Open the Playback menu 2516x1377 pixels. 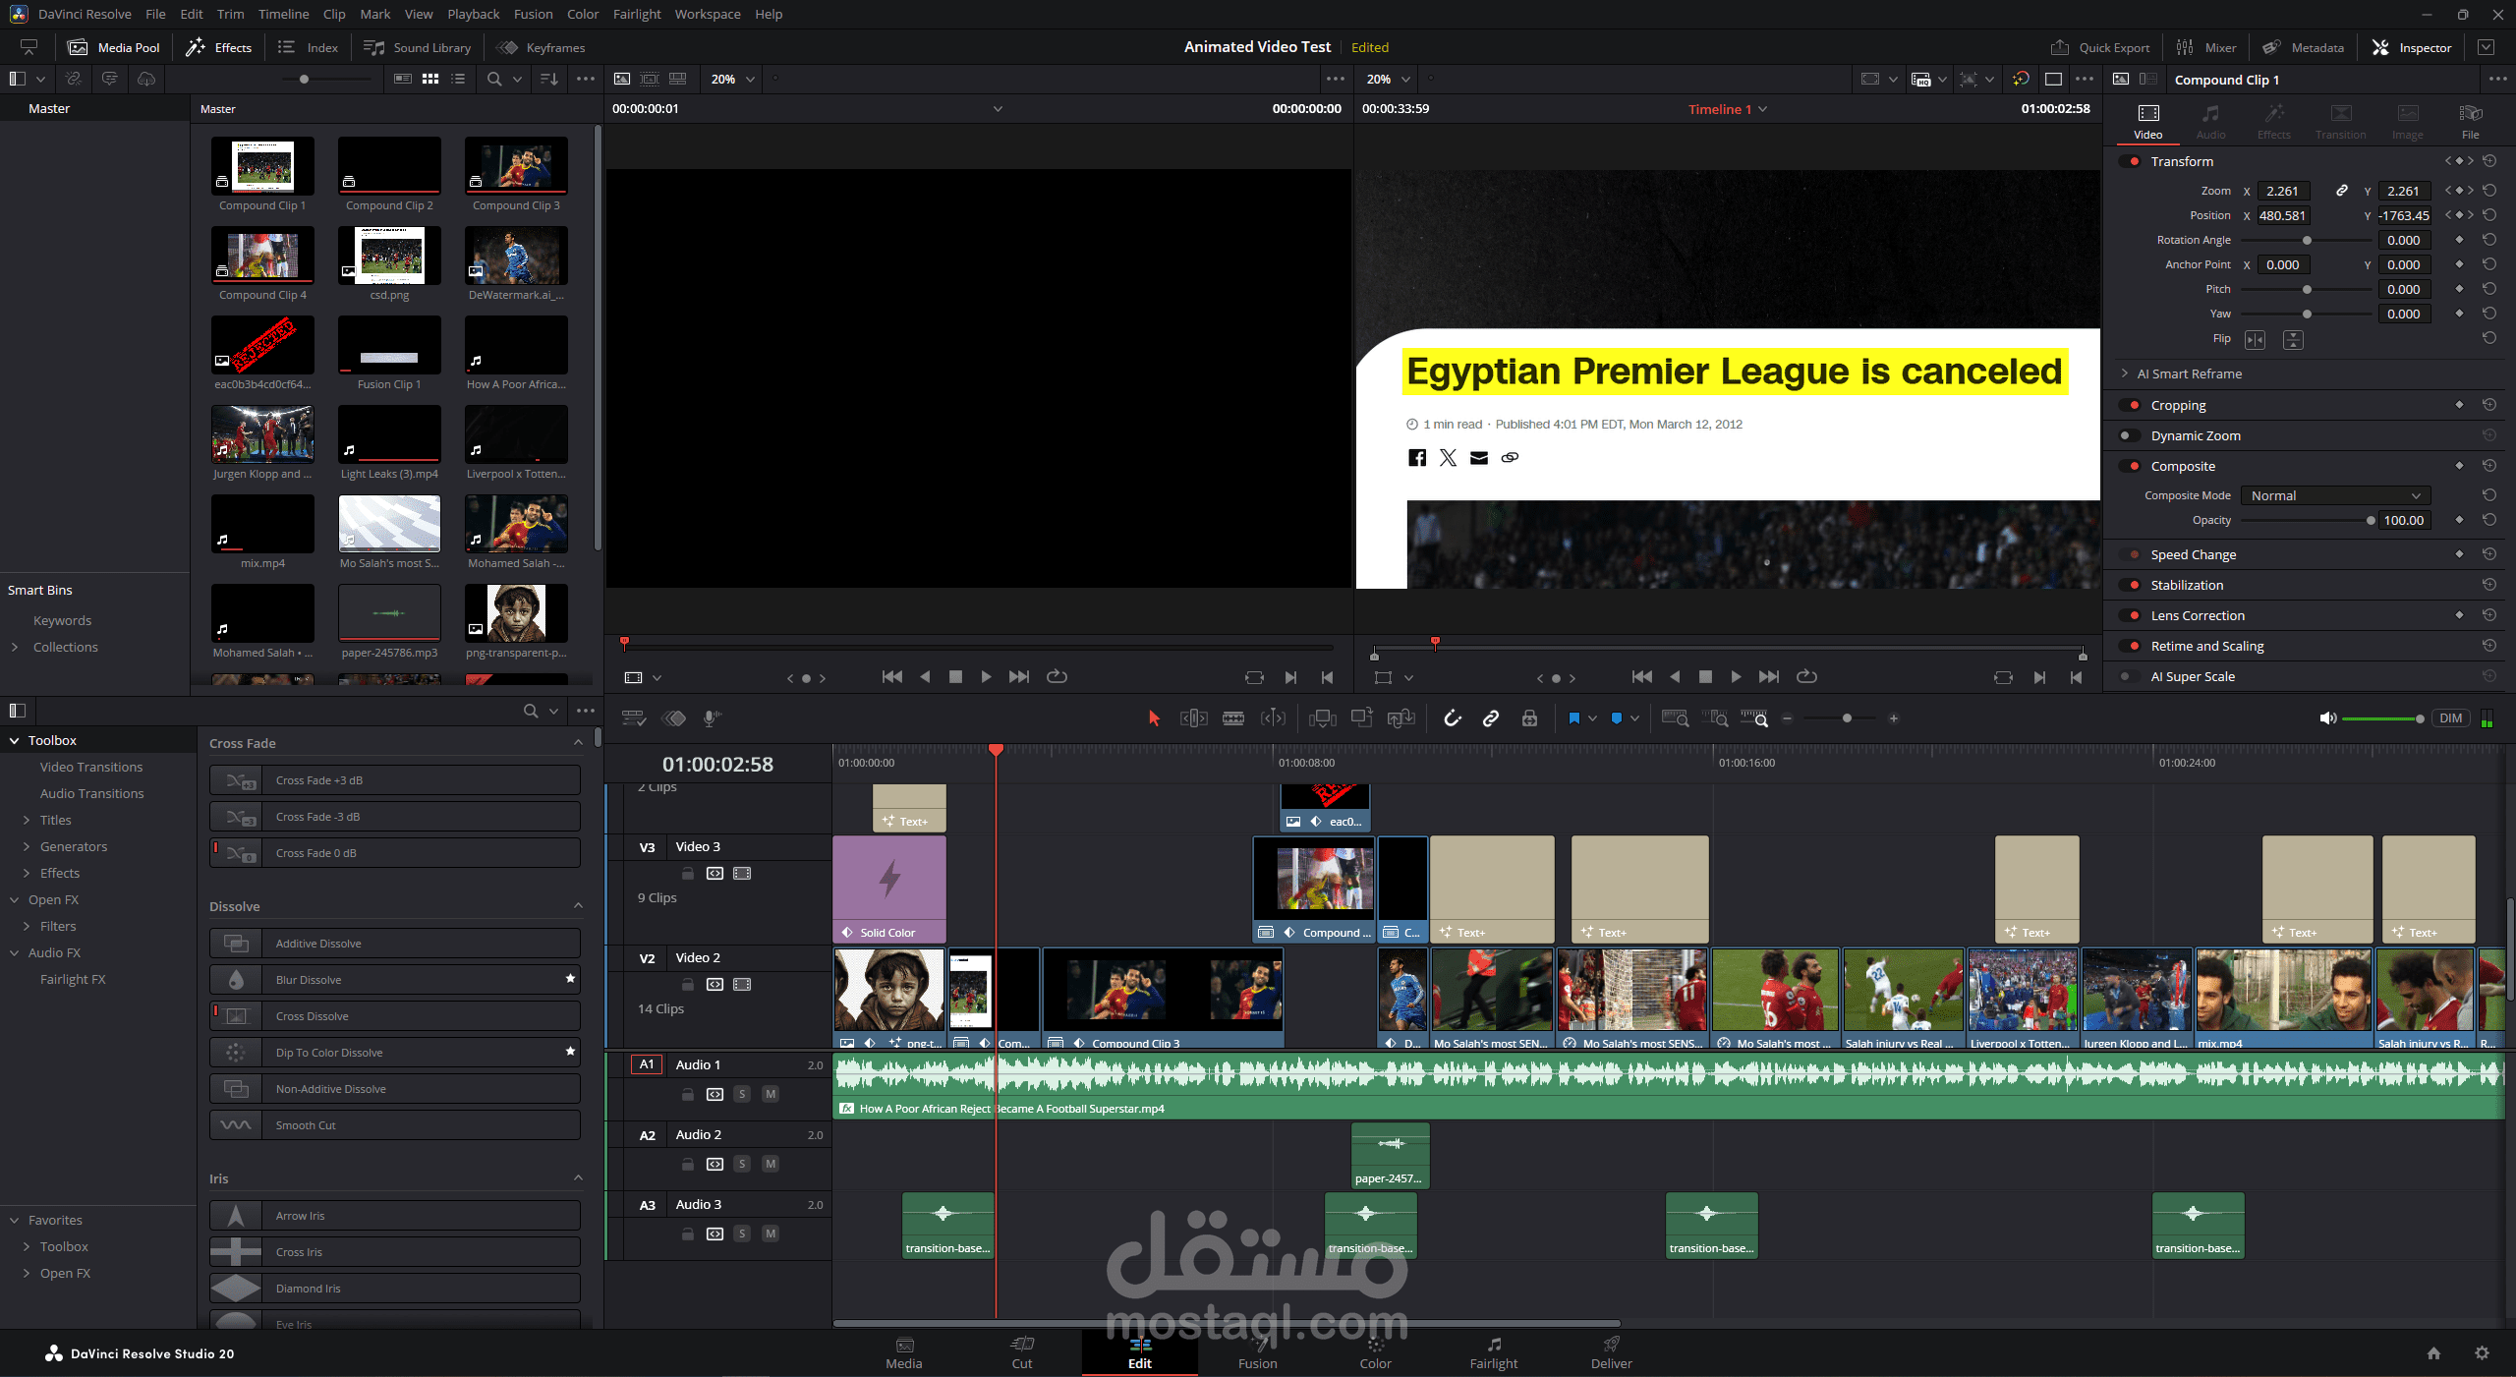click(x=473, y=14)
